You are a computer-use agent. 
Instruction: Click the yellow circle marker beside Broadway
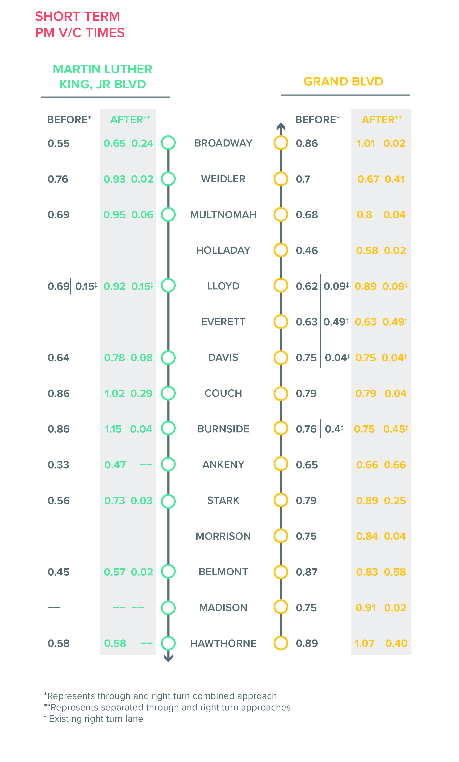click(281, 143)
